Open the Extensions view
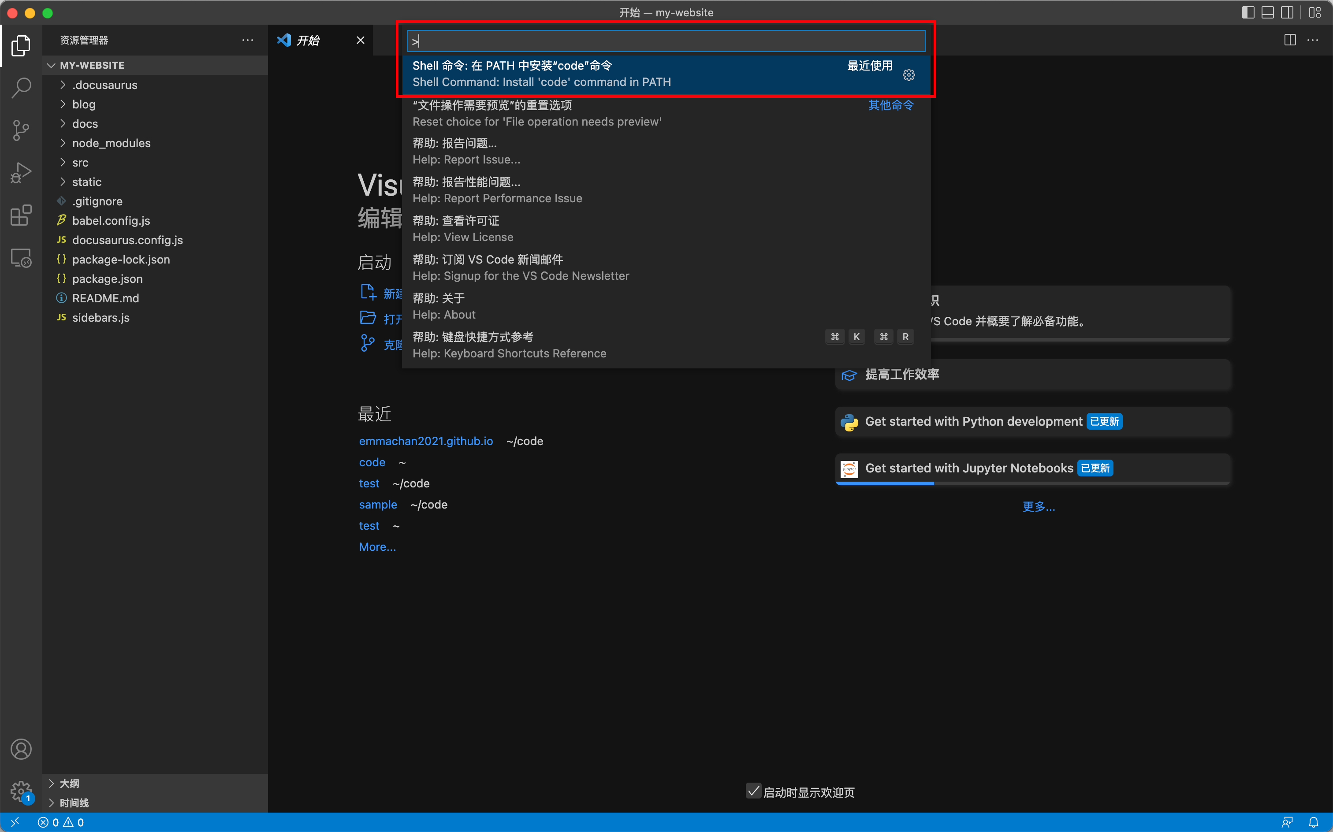This screenshot has width=1333, height=832. 21,215
